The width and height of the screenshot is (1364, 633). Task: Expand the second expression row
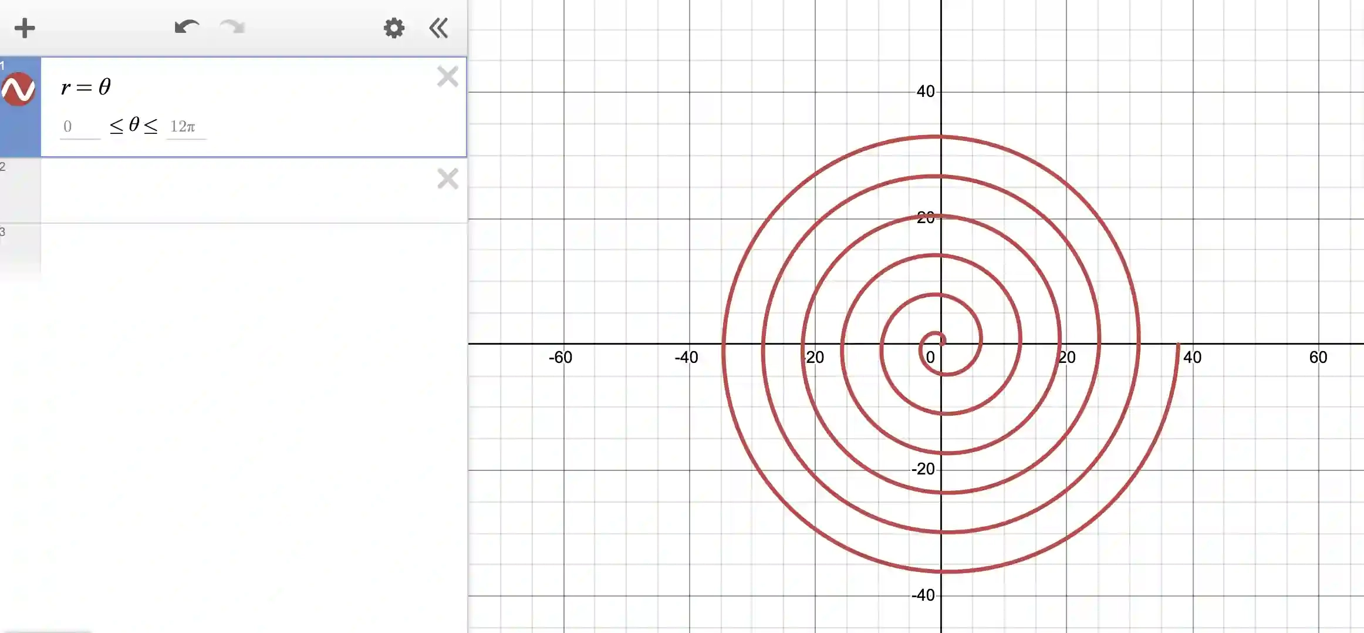point(235,191)
